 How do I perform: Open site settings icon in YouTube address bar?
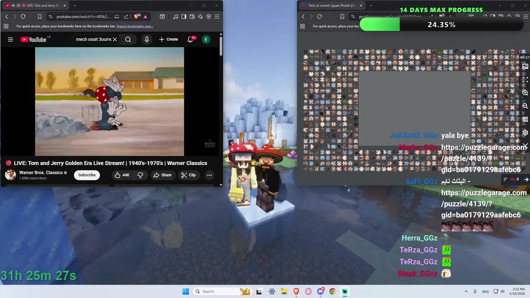click(50, 17)
